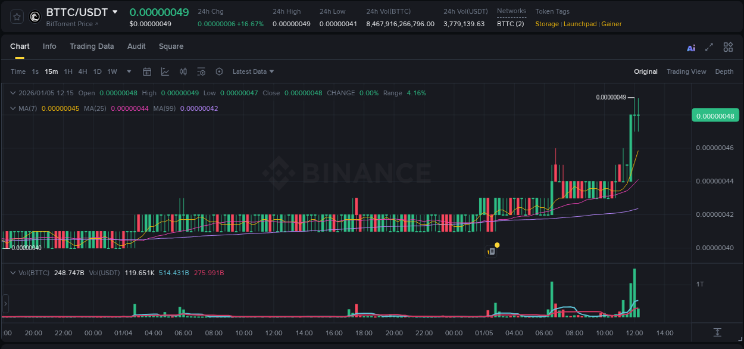Open the date range calendar icon
The width and height of the screenshot is (744, 349).
147,71
